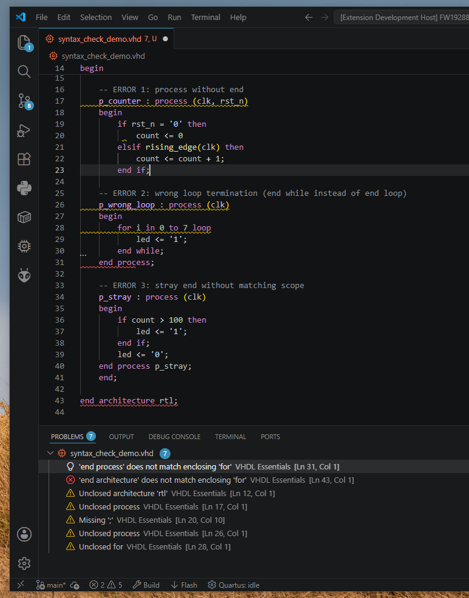
Task: Switch to the PROBLEMS panel tab
Action: pos(73,436)
